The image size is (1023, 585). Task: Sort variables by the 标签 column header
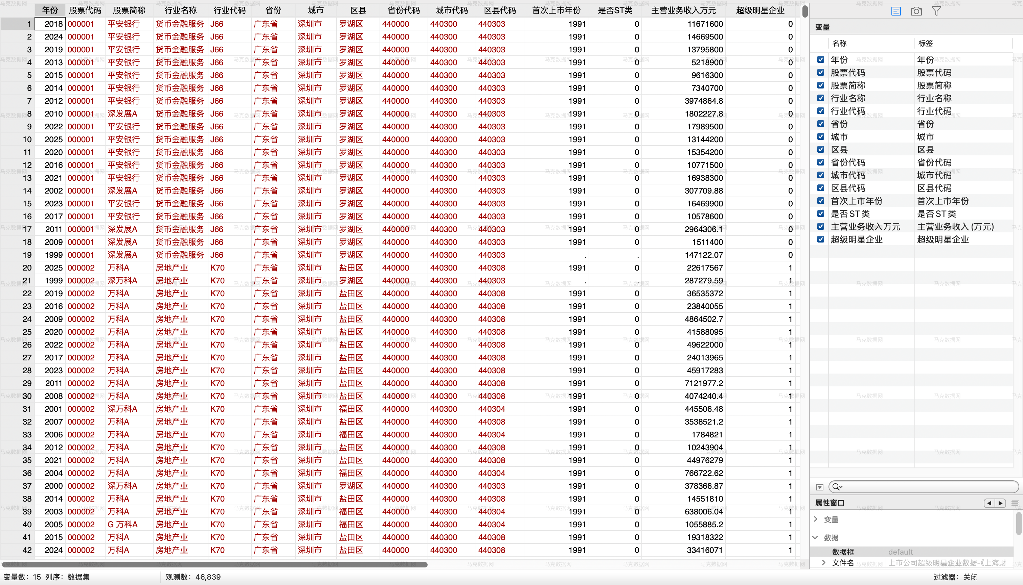pos(963,43)
